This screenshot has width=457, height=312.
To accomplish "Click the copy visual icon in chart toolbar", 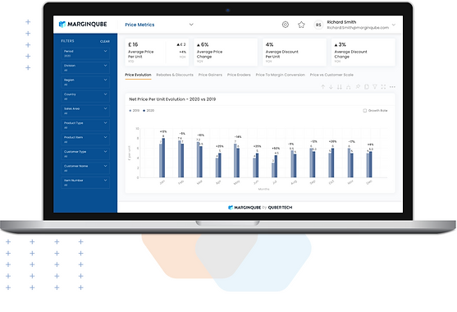I will pyautogui.click(x=367, y=86).
